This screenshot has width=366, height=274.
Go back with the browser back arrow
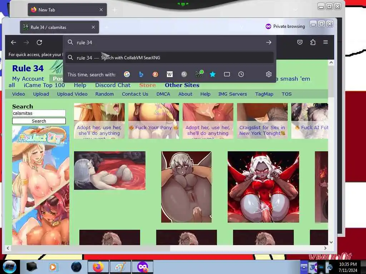(14, 42)
